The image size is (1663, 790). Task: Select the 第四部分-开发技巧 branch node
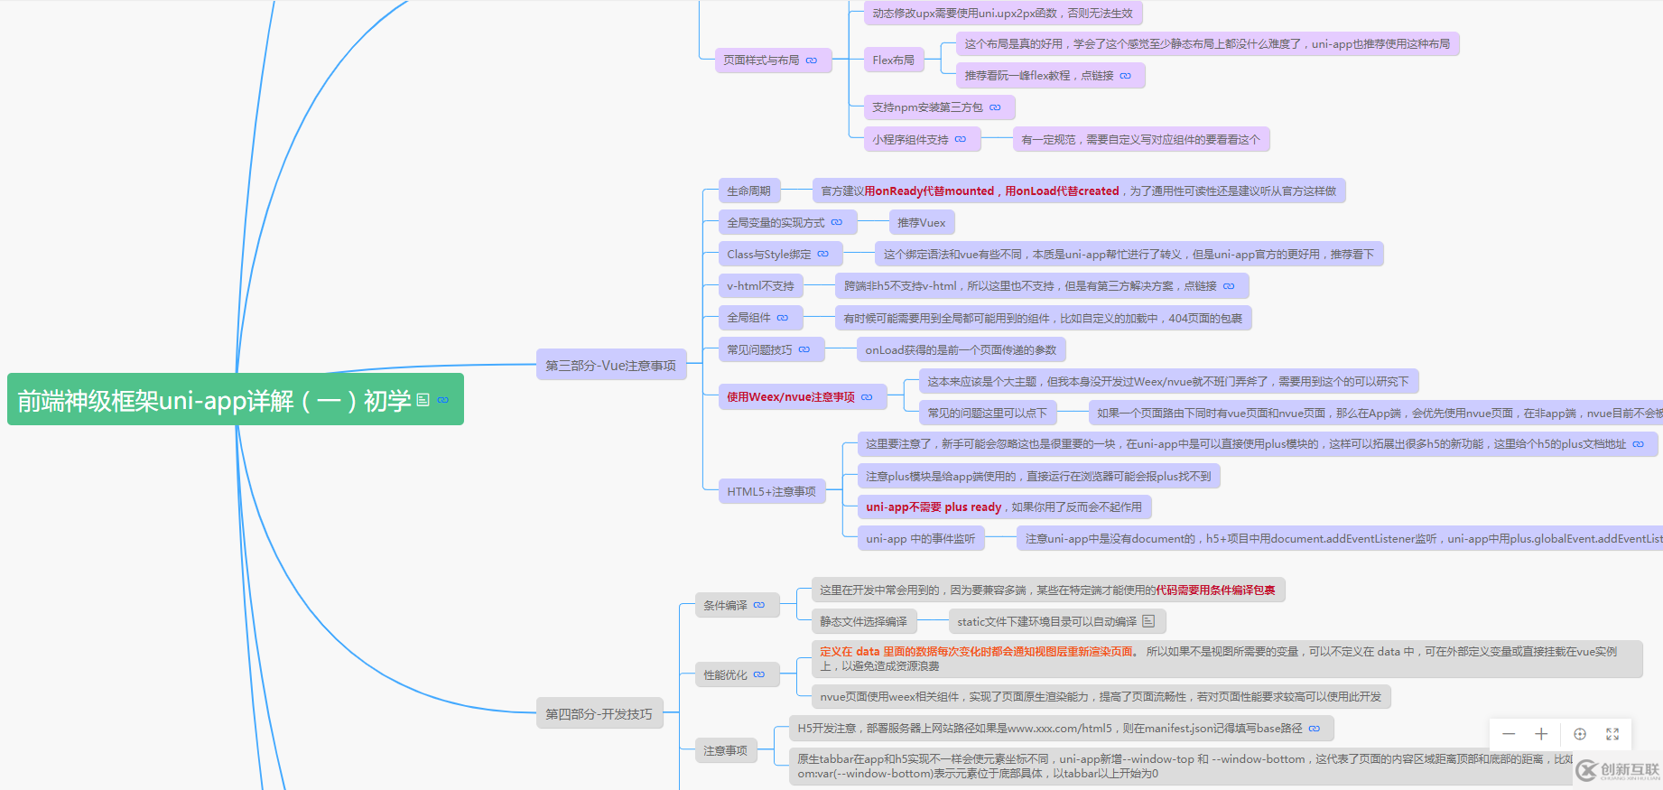click(x=599, y=714)
